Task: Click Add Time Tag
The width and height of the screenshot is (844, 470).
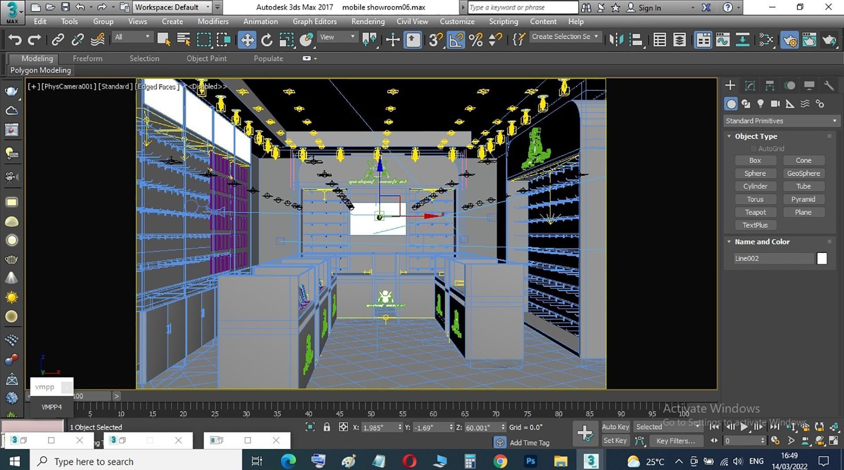Action: [529, 443]
